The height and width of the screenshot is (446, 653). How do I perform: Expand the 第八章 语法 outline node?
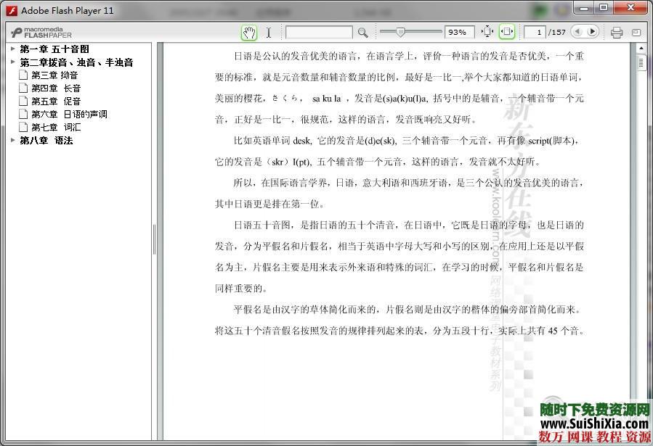13,141
